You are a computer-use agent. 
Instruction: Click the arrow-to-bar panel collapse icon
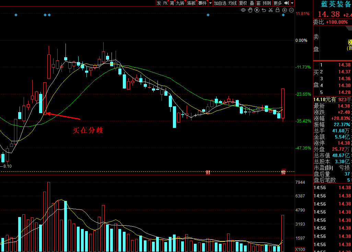click(x=286, y=3)
